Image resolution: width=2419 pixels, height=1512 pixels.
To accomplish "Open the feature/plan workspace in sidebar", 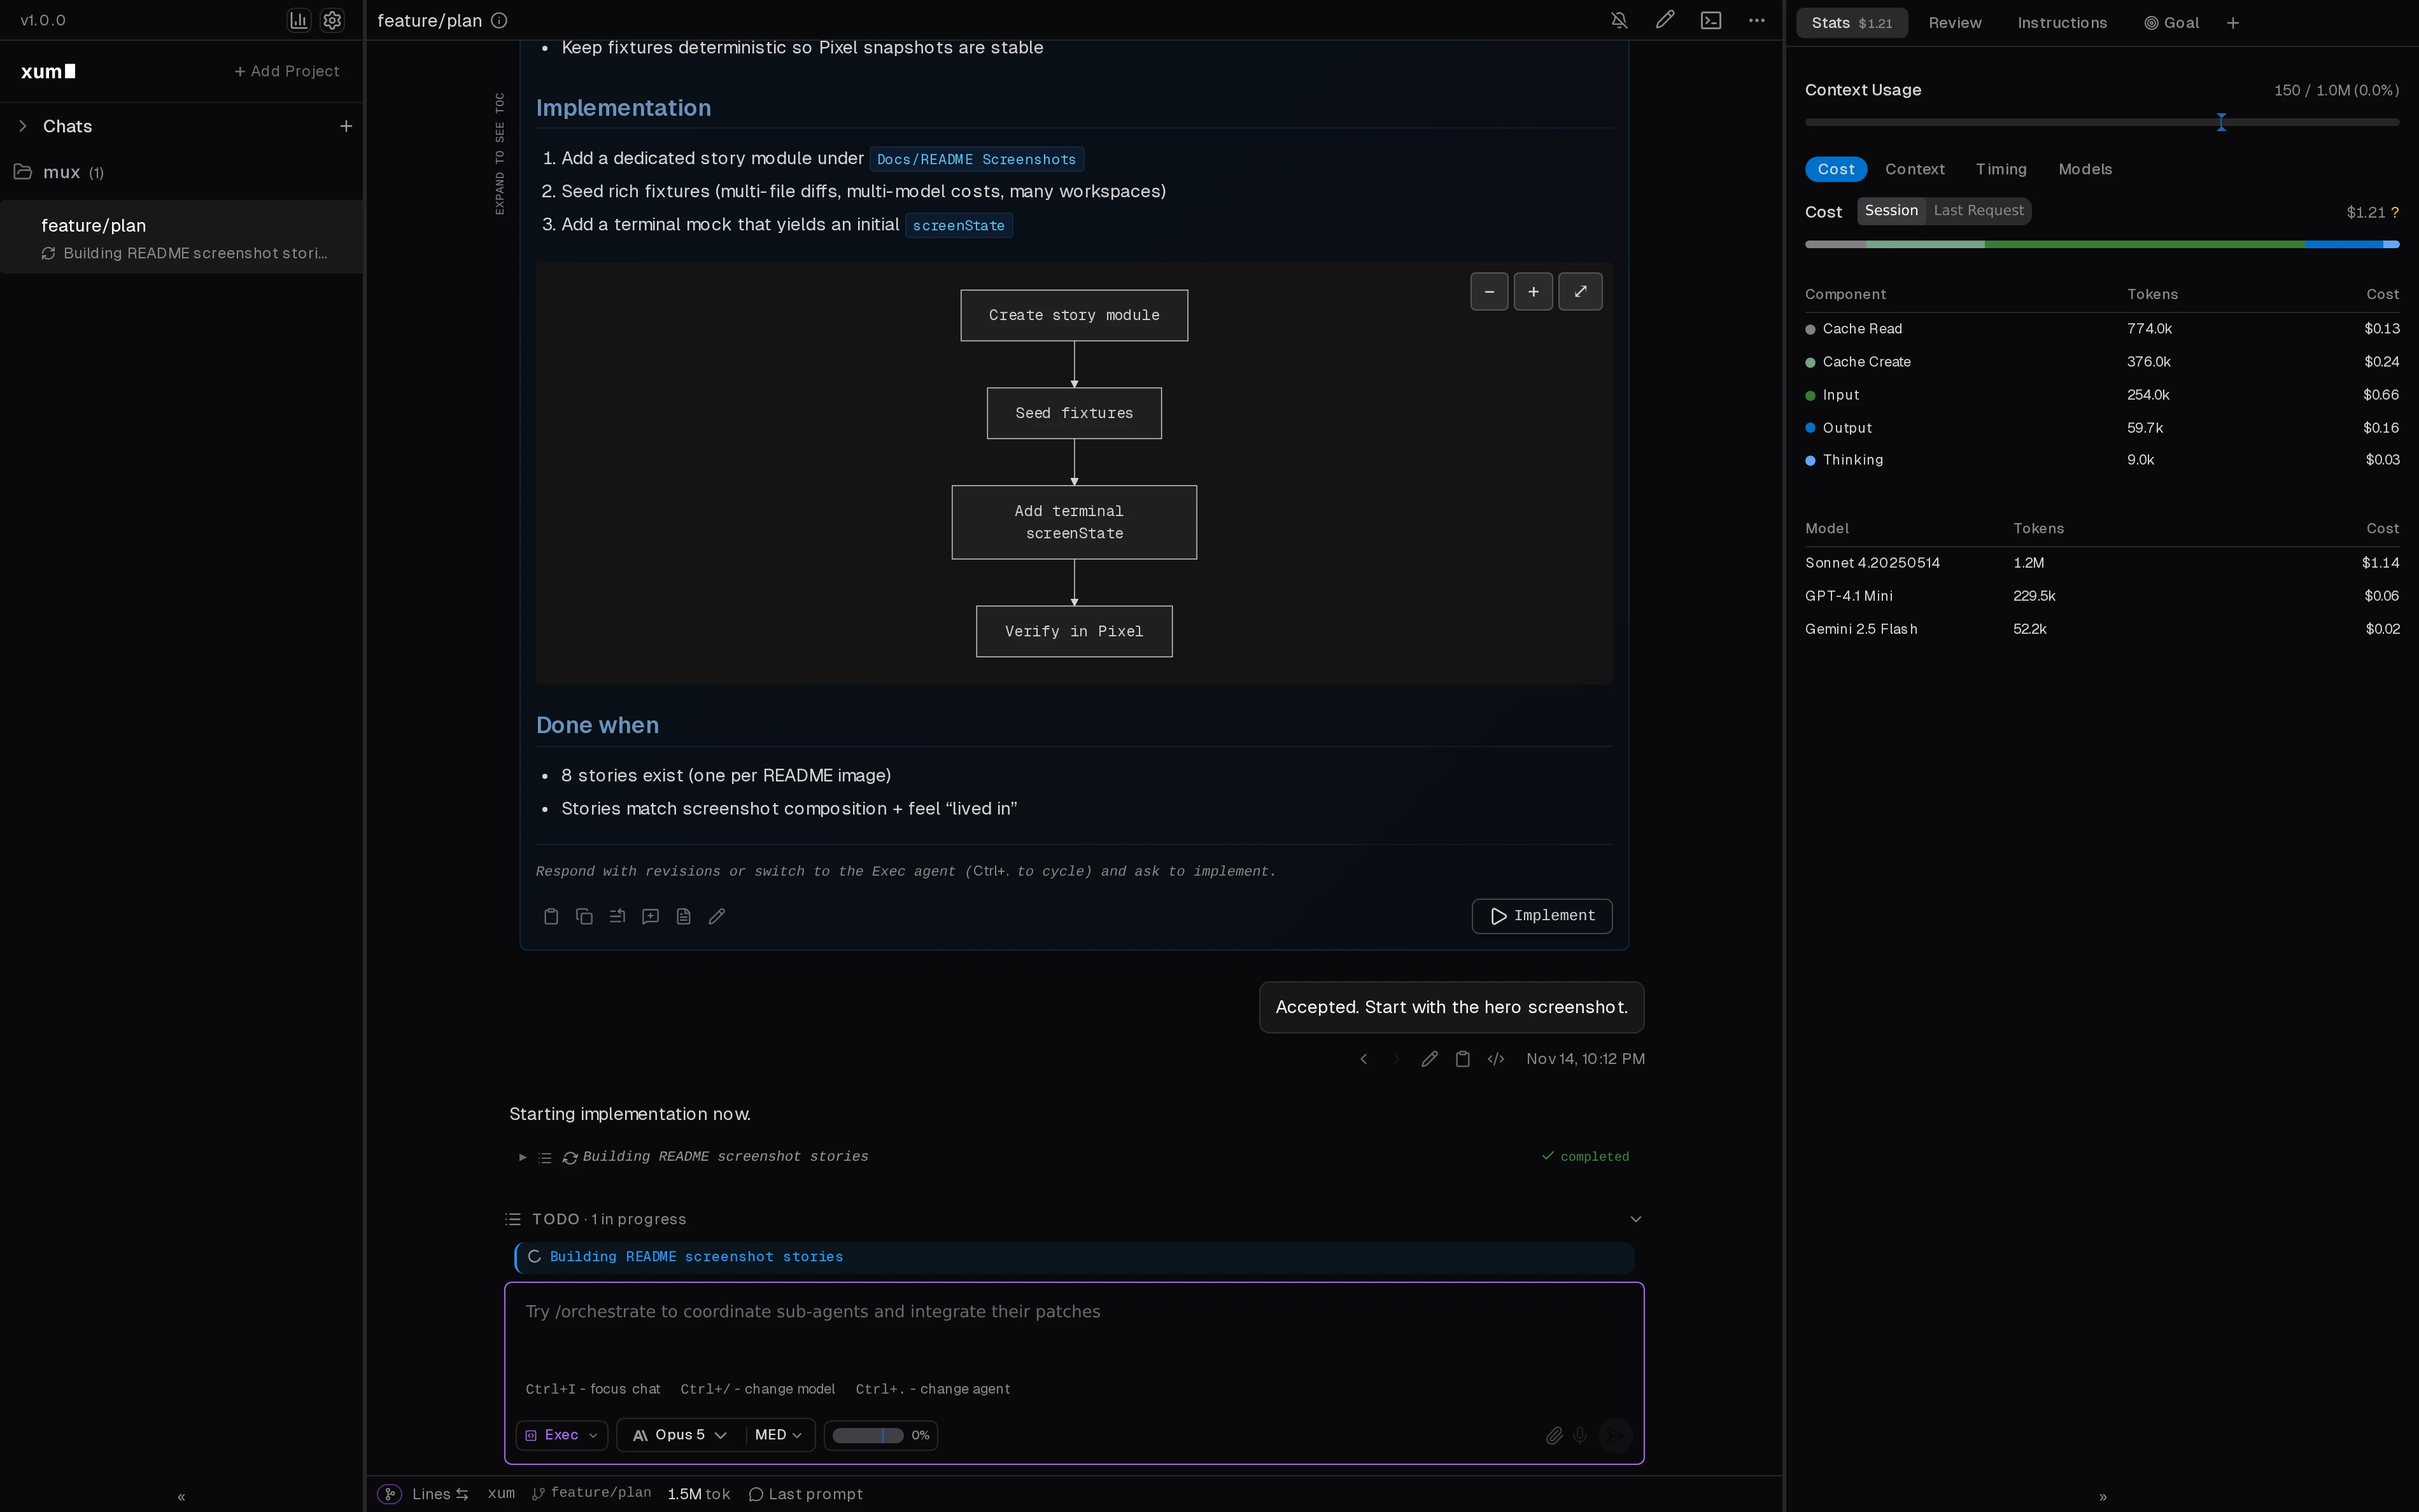I will pyautogui.click(x=182, y=238).
